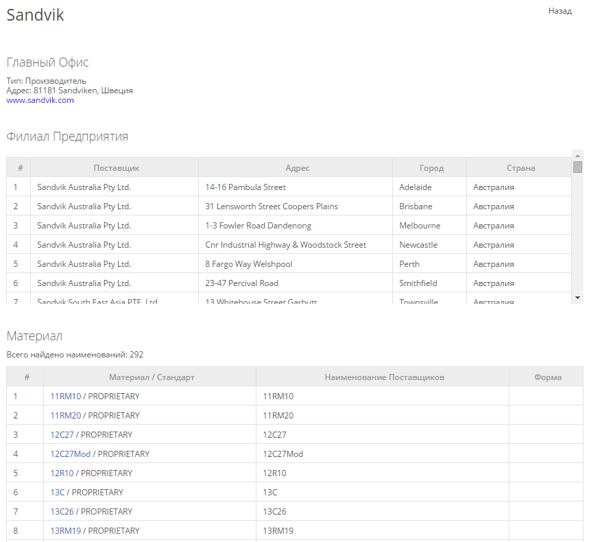Click the Smithfield city cell
Image resolution: width=589 pixels, height=542 pixels.
click(430, 283)
